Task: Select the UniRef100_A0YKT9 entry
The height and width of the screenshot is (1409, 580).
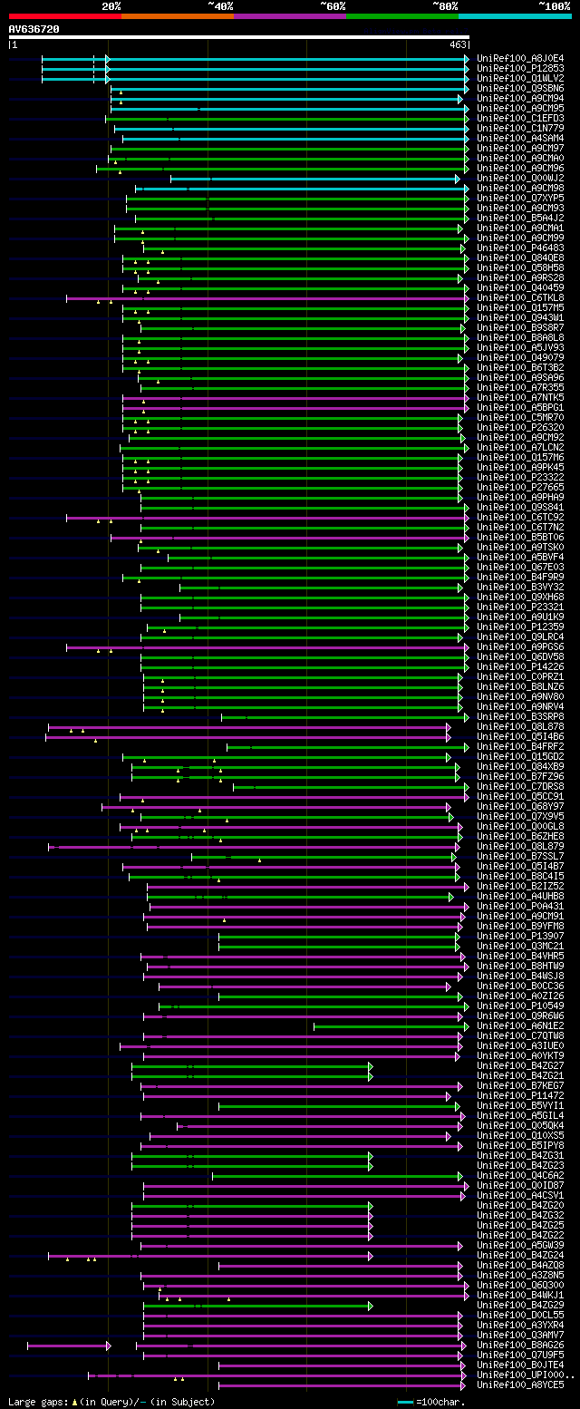Action: click(x=520, y=1055)
